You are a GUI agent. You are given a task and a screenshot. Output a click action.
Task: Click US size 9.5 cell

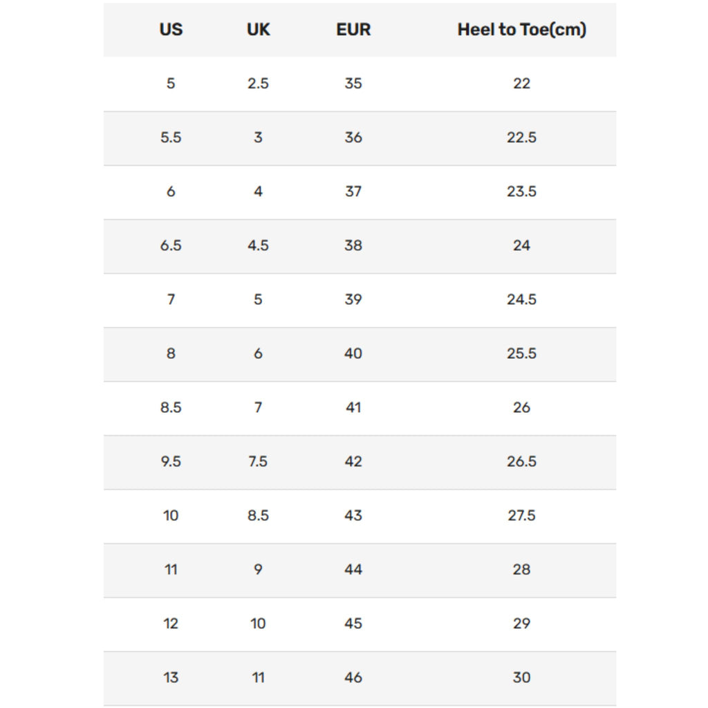point(171,461)
